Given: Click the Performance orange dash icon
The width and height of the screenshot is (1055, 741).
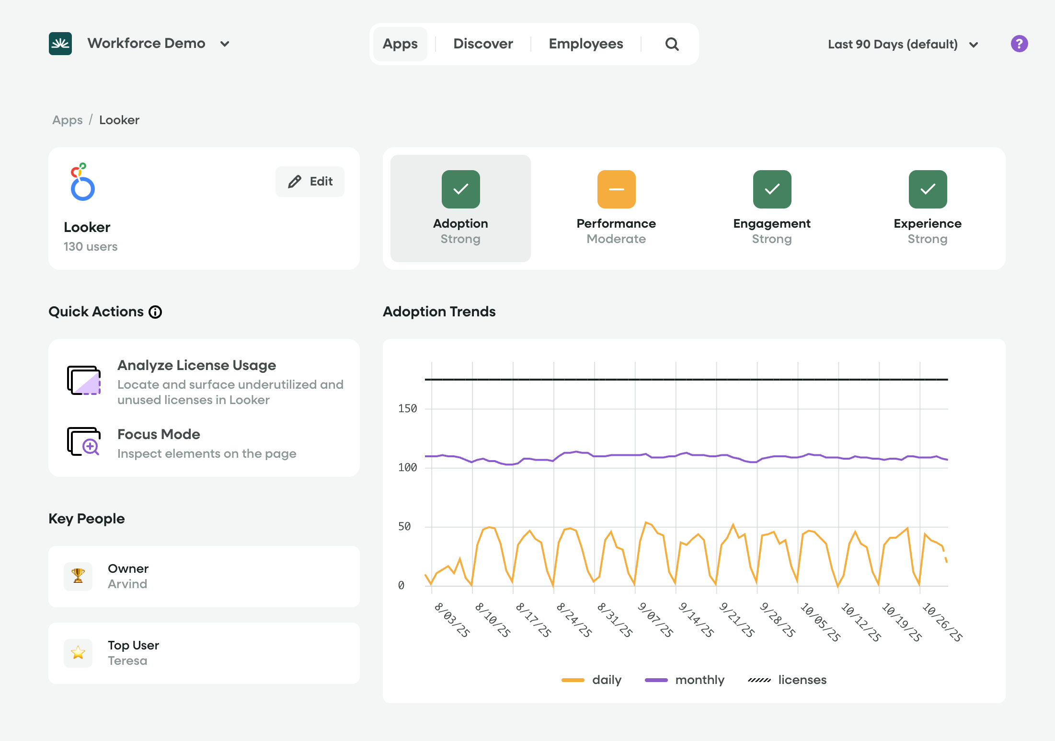Looking at the screenshot, I should [616, 189].
